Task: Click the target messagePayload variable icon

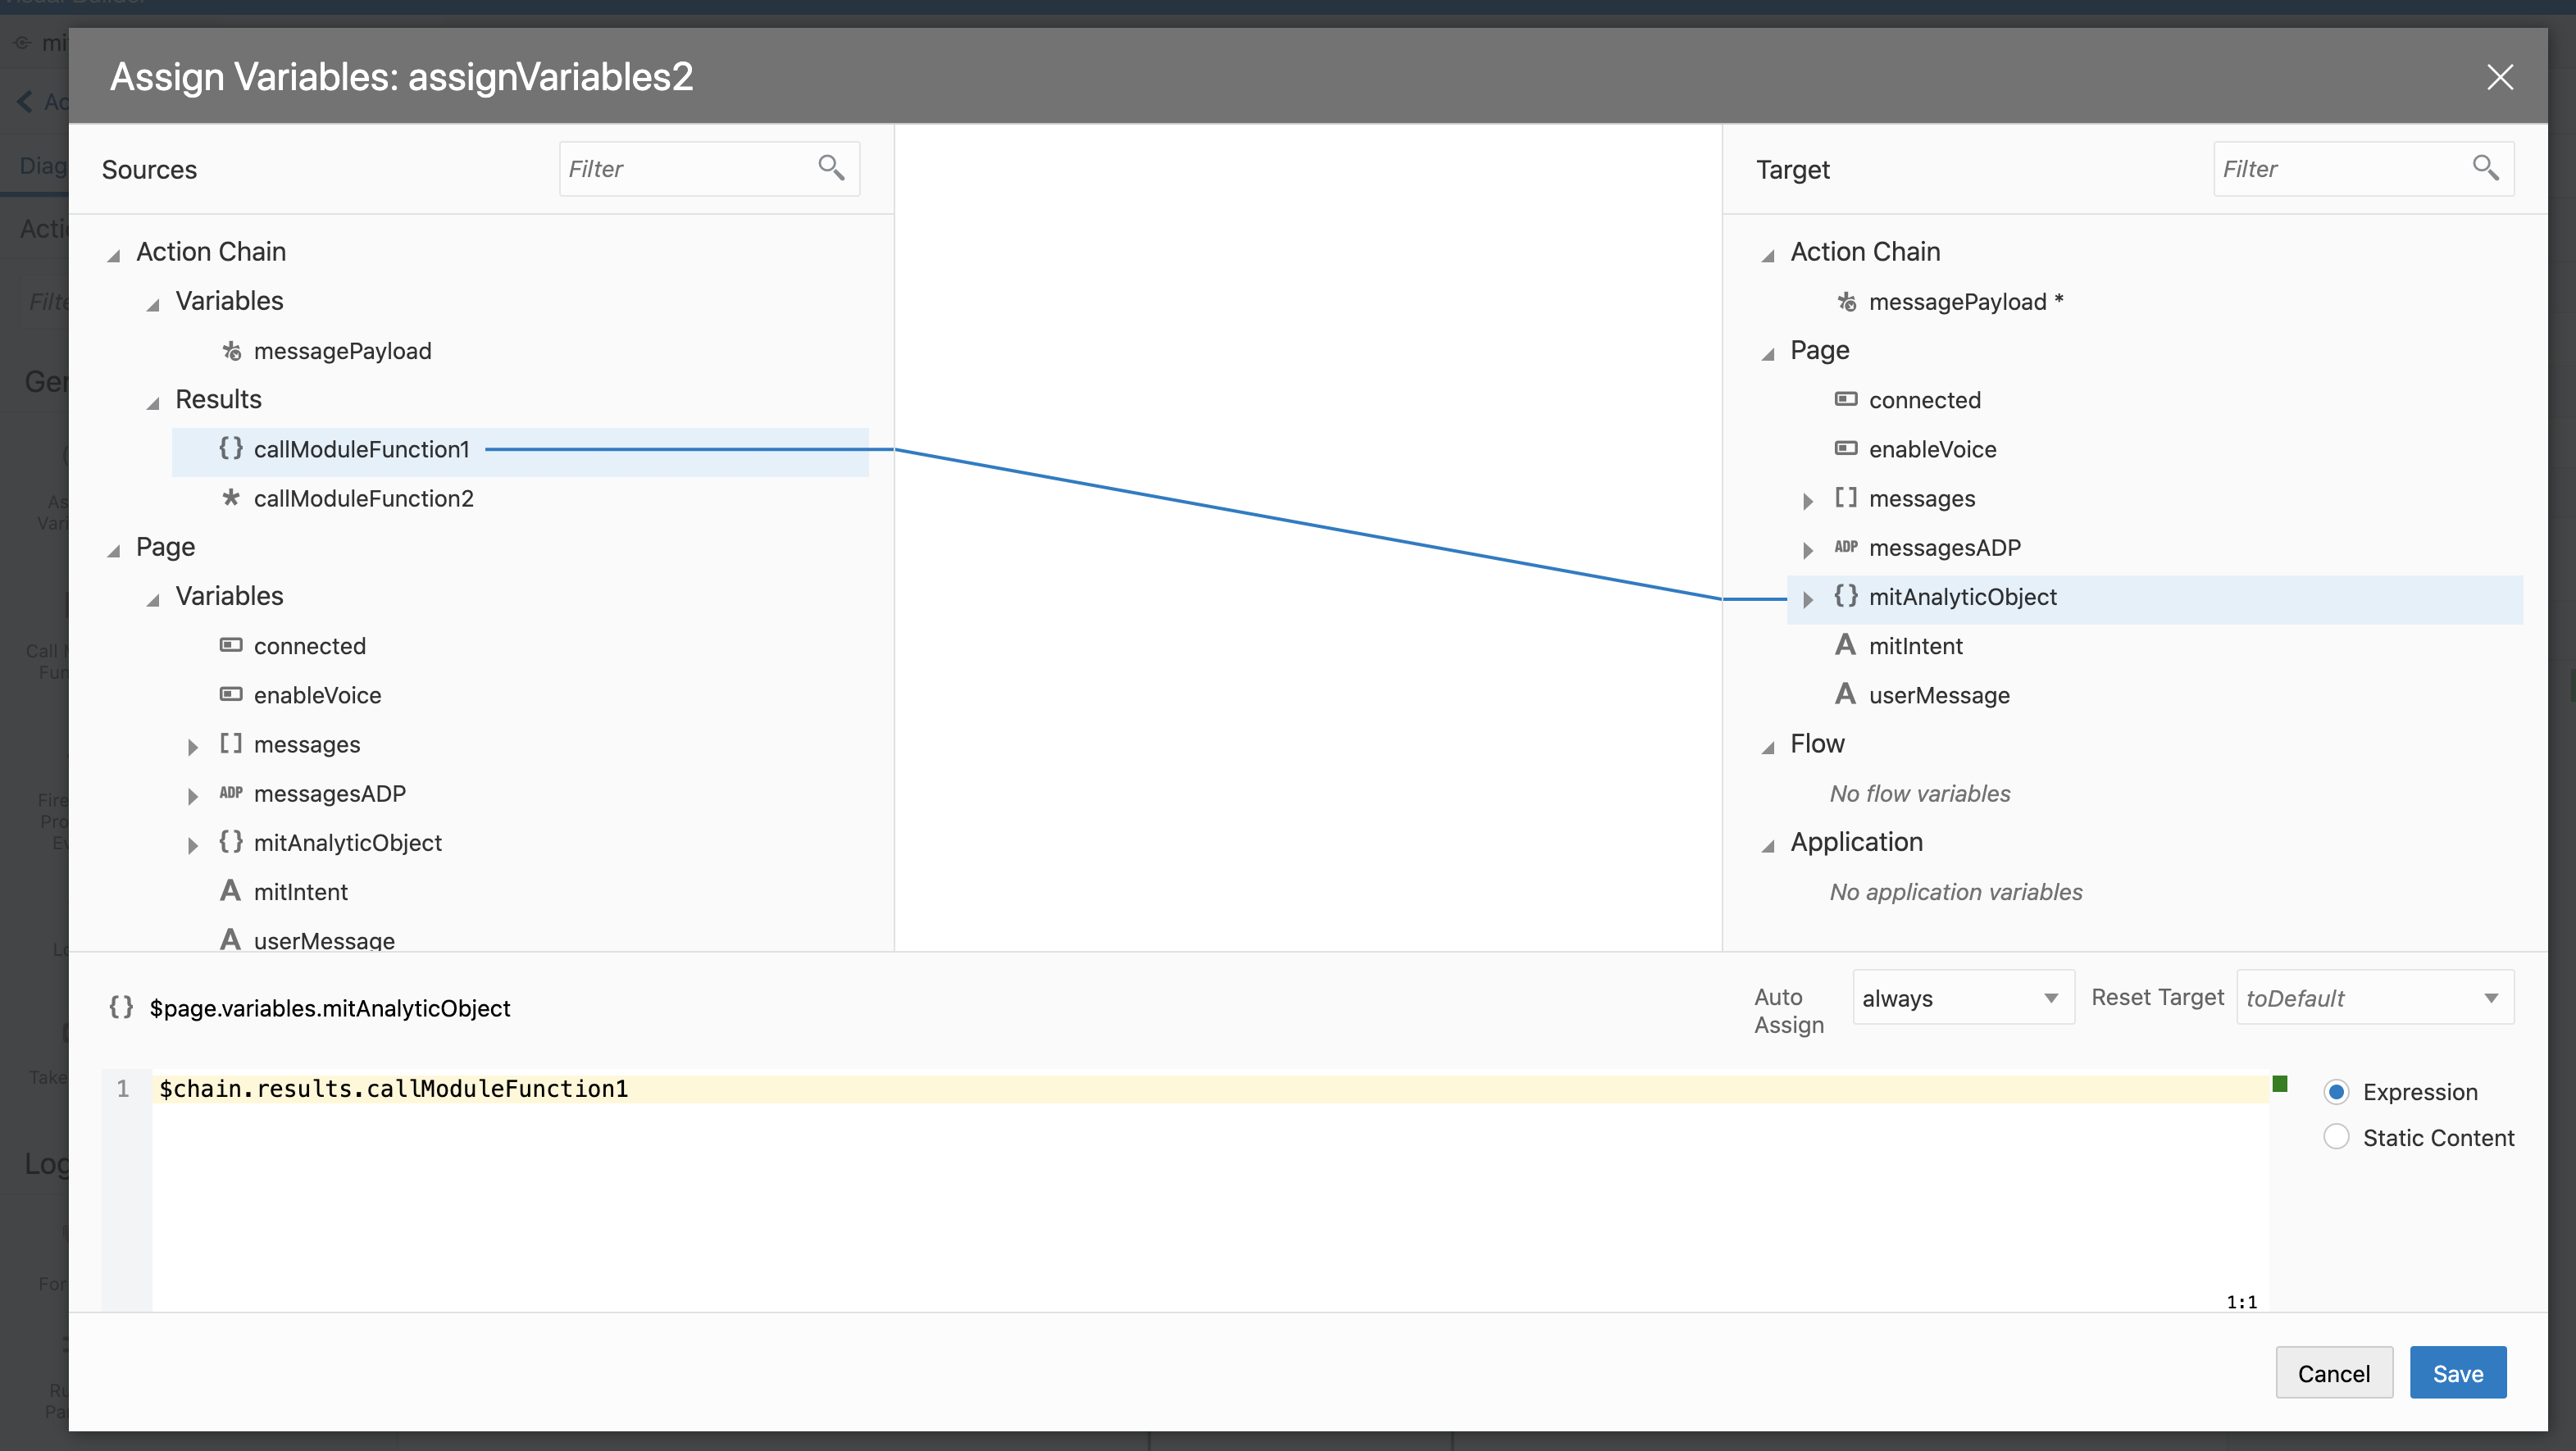Action: 1846,301
